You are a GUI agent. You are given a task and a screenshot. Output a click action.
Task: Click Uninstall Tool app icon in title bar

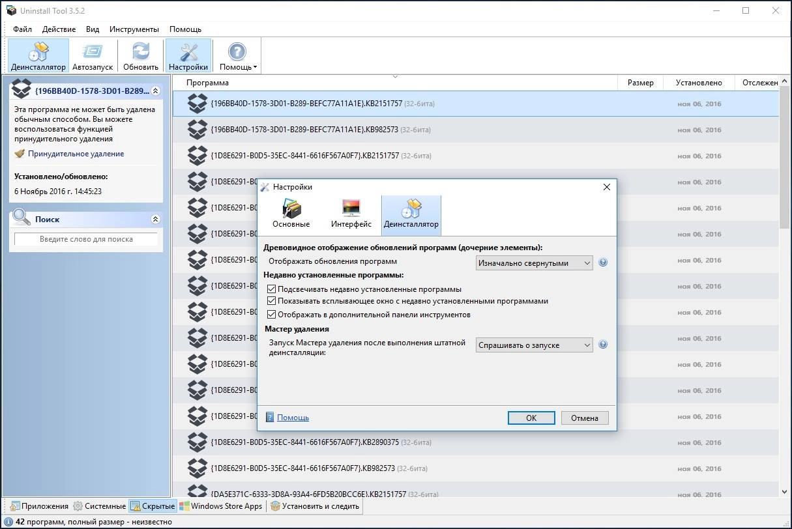click(x=11, y=10)
